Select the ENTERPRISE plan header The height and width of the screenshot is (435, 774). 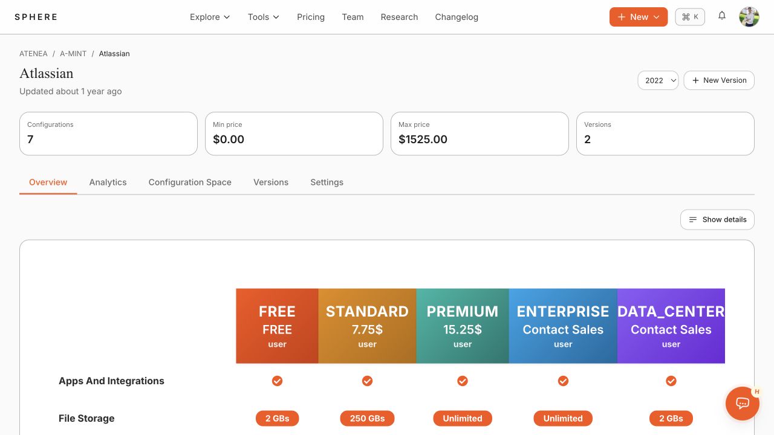point(563,326)
